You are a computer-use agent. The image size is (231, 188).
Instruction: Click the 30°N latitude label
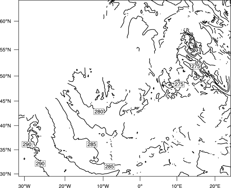(5, 174)
